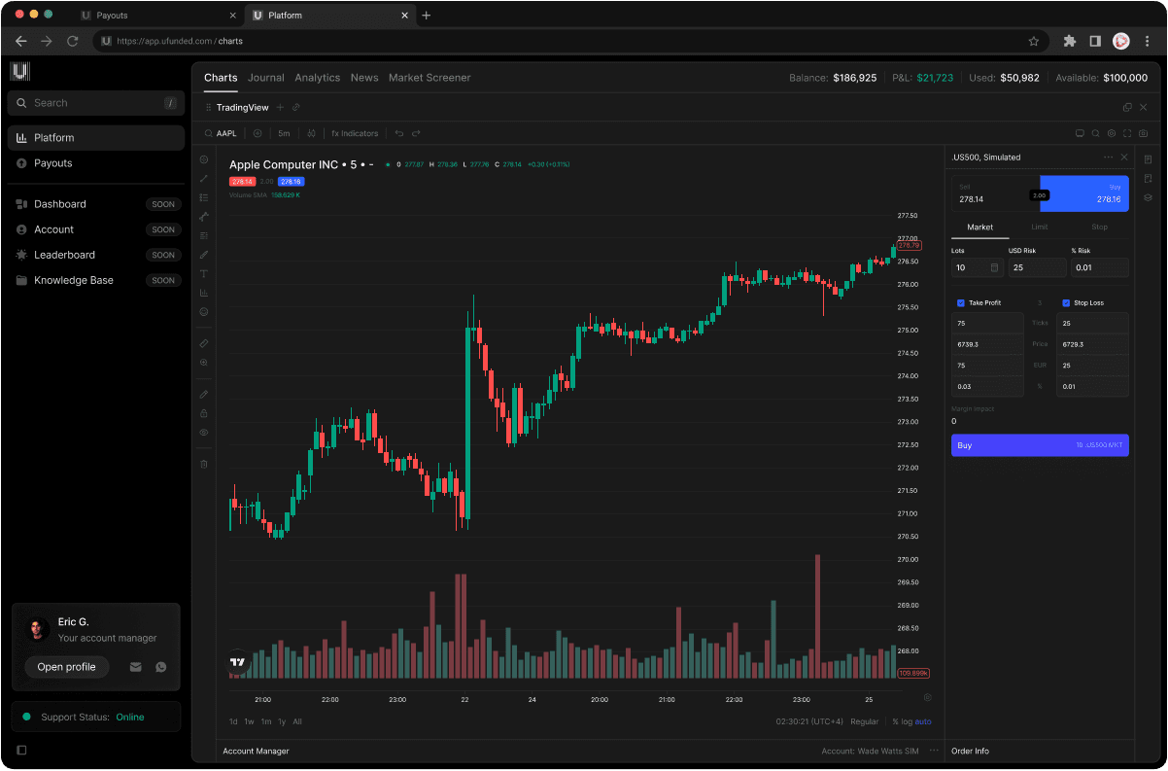Open the layout selector rectangle icon

[x=1079, y=133]
